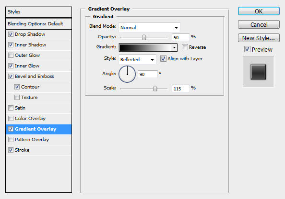Enable the Texture checkbox

(17, 97)
